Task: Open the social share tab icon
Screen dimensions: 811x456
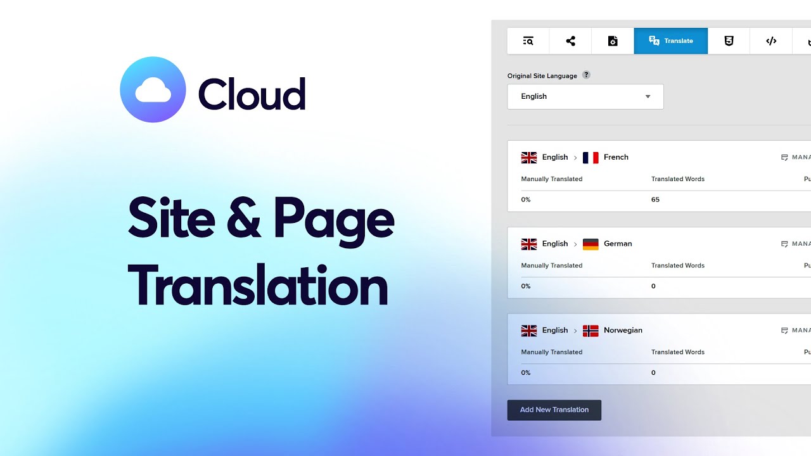Action: [570, 41]
